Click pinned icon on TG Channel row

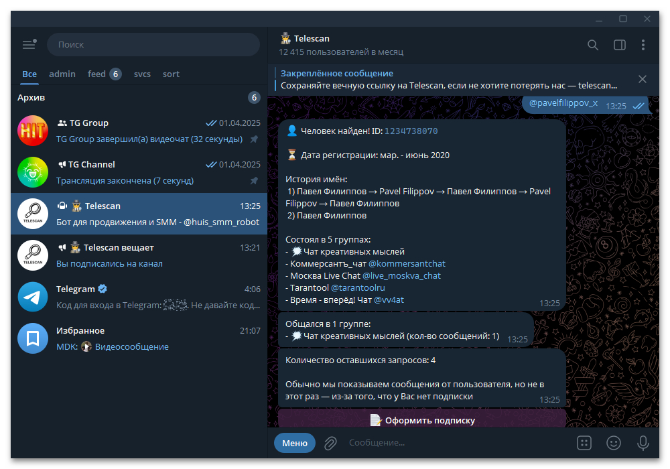[x=254, y=181]
